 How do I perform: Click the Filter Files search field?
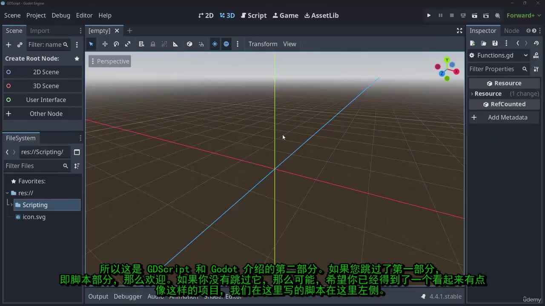coord(37,166)
